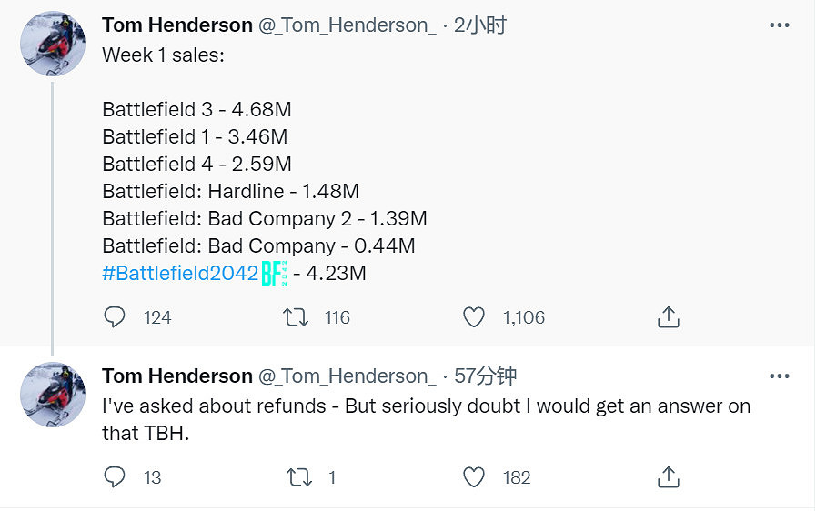Open Tom Henderson's profile from first tweet name
The height and width of the screenshot is (511, 826).
click(x=177, y=25)
